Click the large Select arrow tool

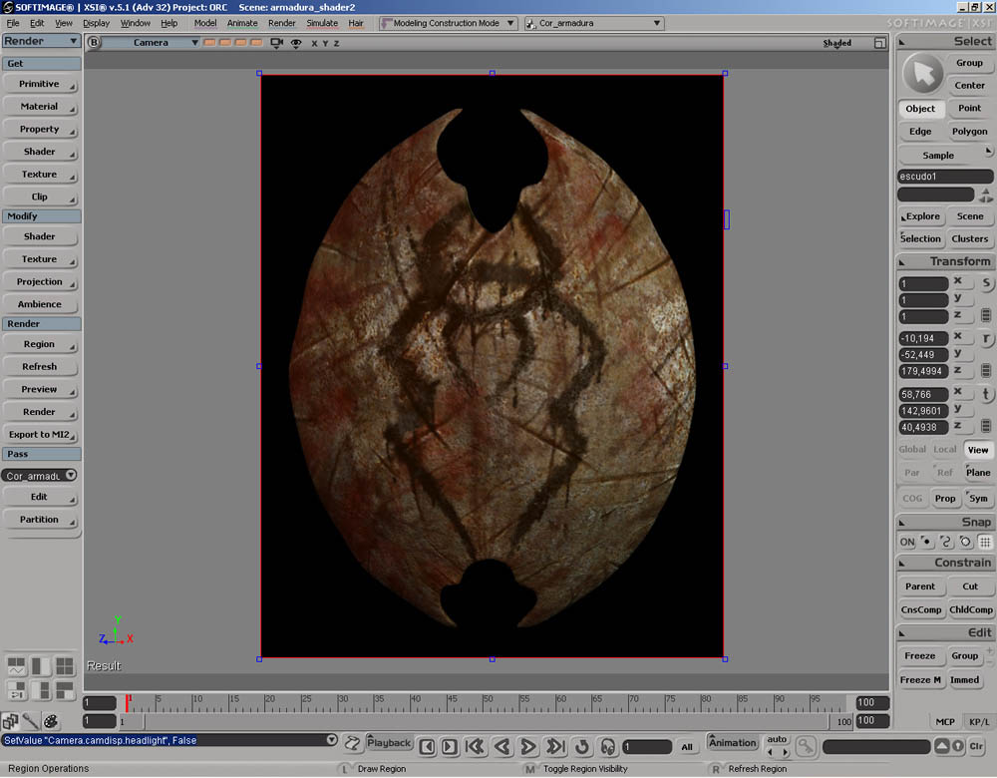(x=923, y=74)
